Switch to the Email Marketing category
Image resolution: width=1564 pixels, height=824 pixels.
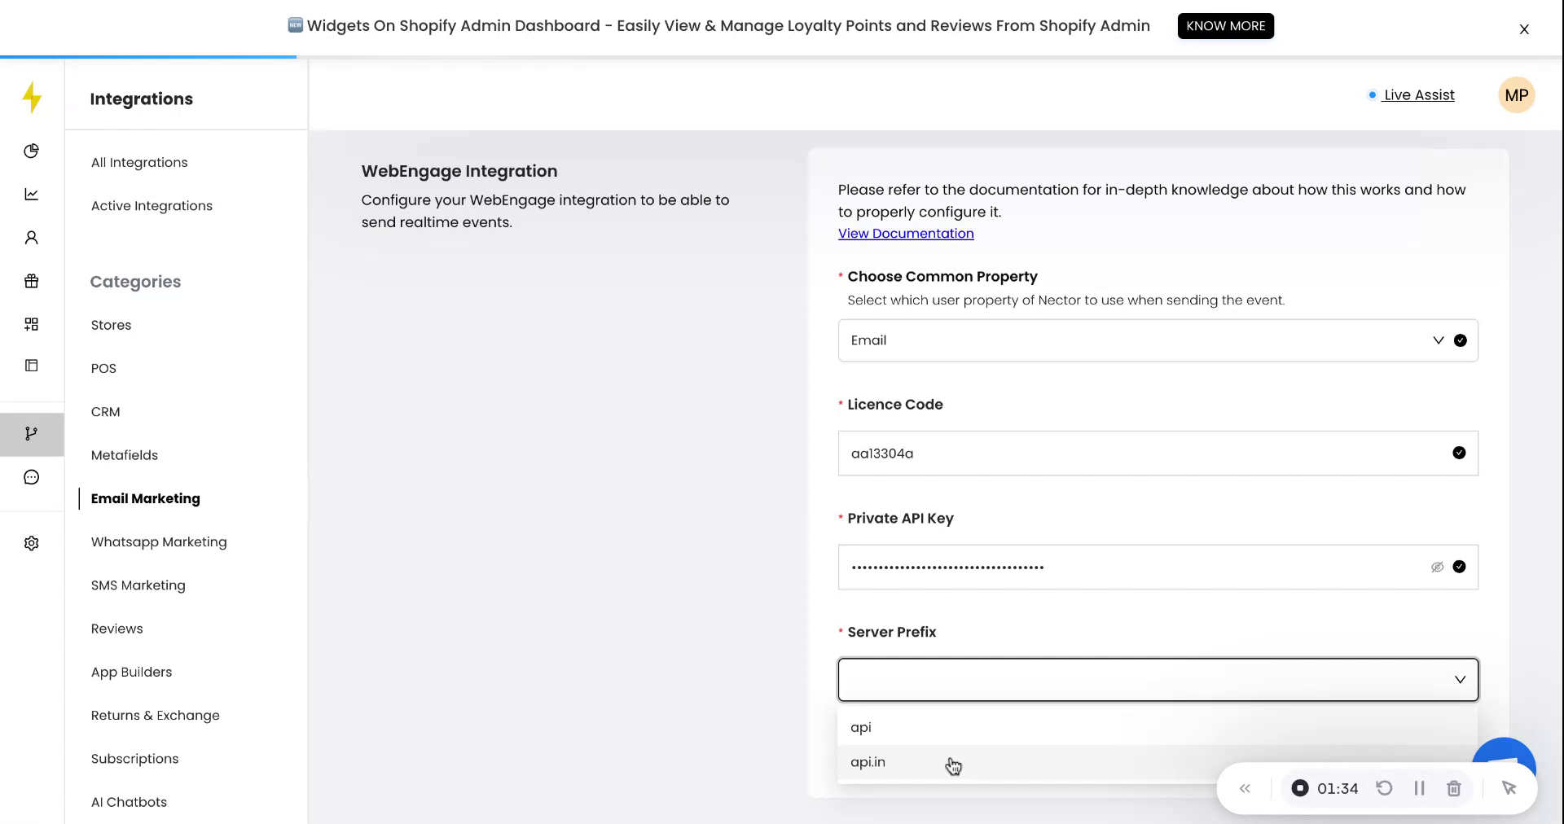[145, 498]
